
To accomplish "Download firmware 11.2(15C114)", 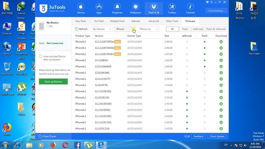I will (221, 129).
